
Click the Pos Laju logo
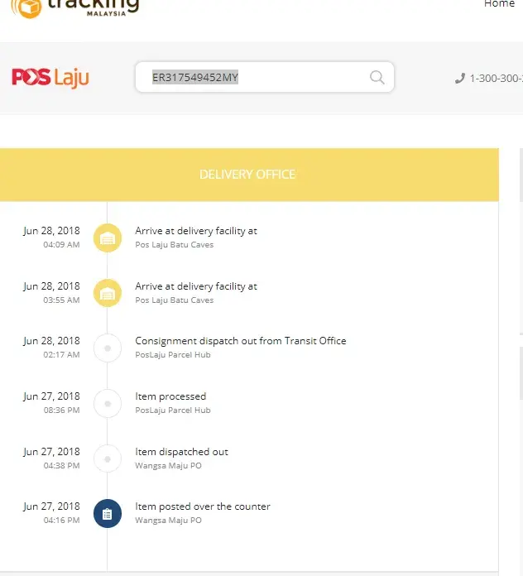pos(50,78)
